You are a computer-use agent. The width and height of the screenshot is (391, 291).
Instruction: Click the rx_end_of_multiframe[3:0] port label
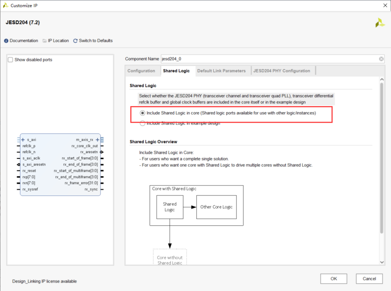pos(76,177)
